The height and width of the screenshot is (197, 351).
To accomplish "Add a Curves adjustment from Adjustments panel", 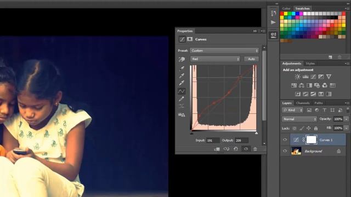I will pyautogui.click(x=313, y=77).
